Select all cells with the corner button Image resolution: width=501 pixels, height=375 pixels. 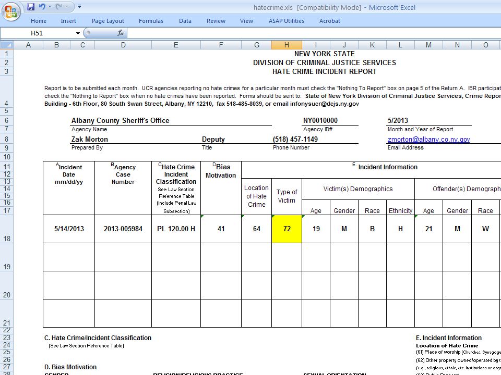coord(7,45)
